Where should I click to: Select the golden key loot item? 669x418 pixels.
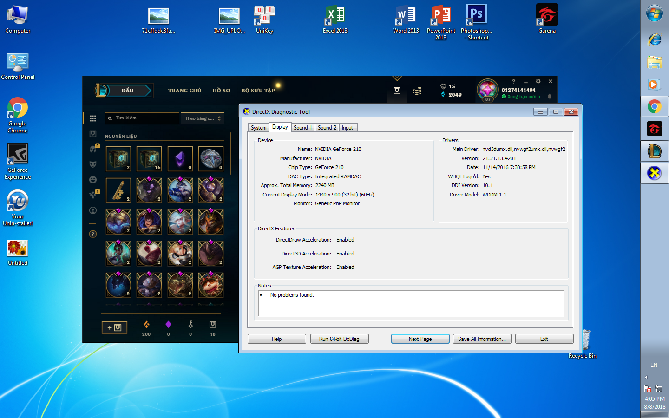coord(118,190)
